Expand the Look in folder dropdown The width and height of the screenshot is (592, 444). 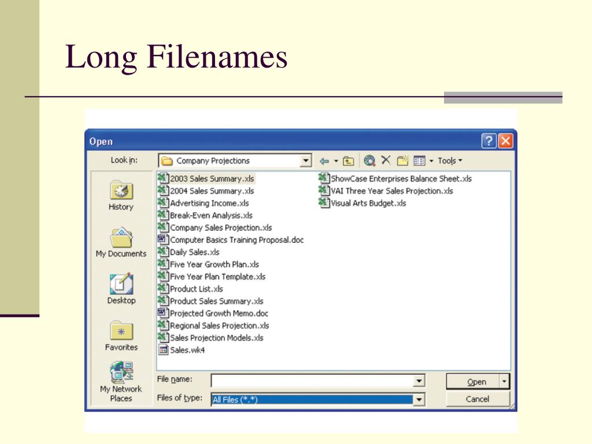click(x=305, y=161)
